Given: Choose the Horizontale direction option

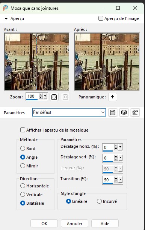Looking at the screenshot, I should [x=23, y=186].
